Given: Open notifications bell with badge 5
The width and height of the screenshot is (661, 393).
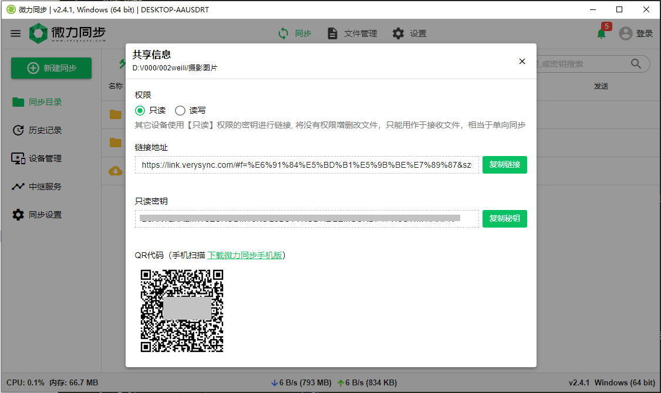Looking at the screenshot, I should (602, 32).
